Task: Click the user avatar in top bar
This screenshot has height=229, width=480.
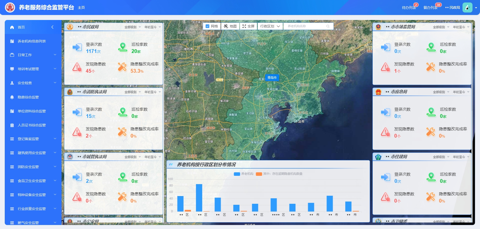Action: [x=467, y=7]
